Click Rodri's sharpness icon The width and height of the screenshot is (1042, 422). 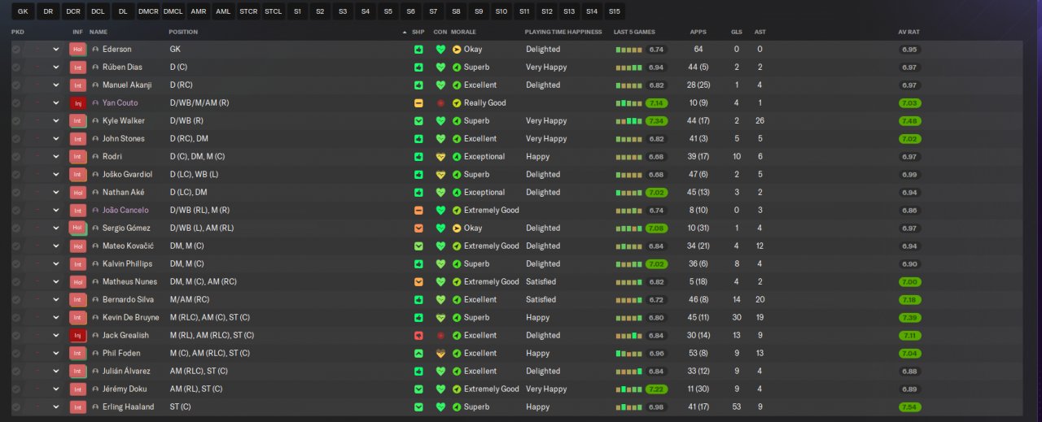418,157
